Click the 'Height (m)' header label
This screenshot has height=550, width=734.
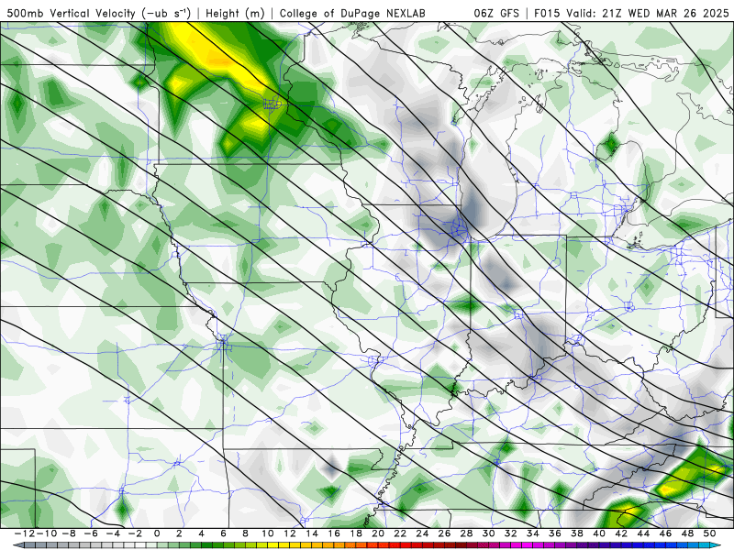(236, 14)
